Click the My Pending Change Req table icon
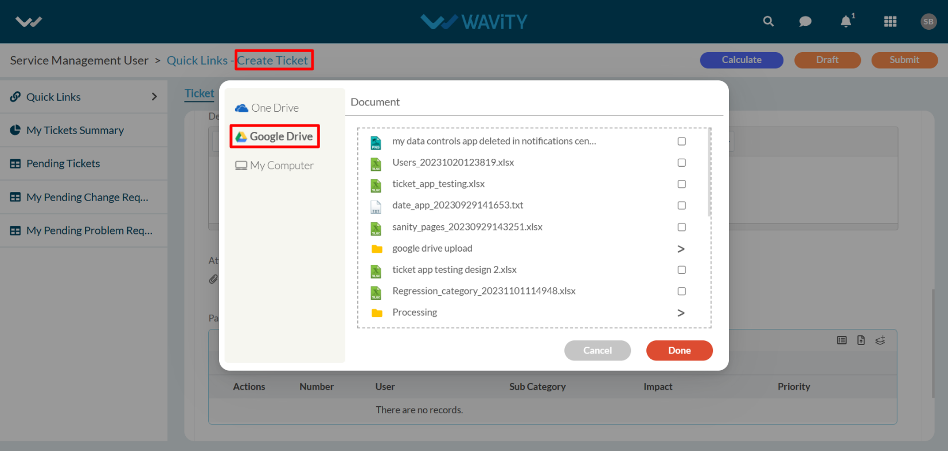The width and height of the screenshot is (948, 451). [x=15, y=197]
